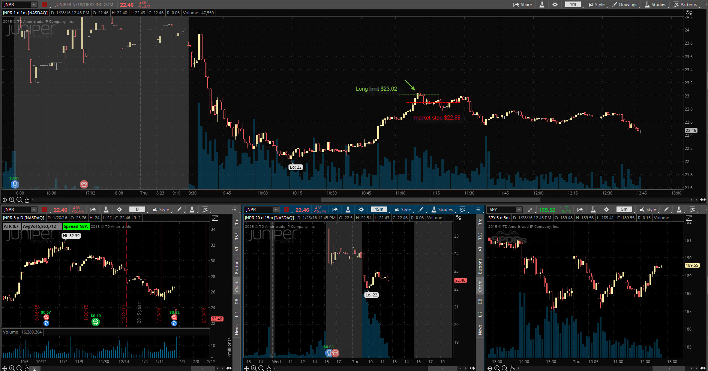Image resolution: width=708 pixels, height=371 pixels.
Task: Click 15m timeframe button on JNPR chart
Action: coord(379,209)
